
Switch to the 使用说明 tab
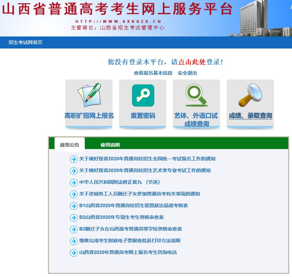(110, 145)
